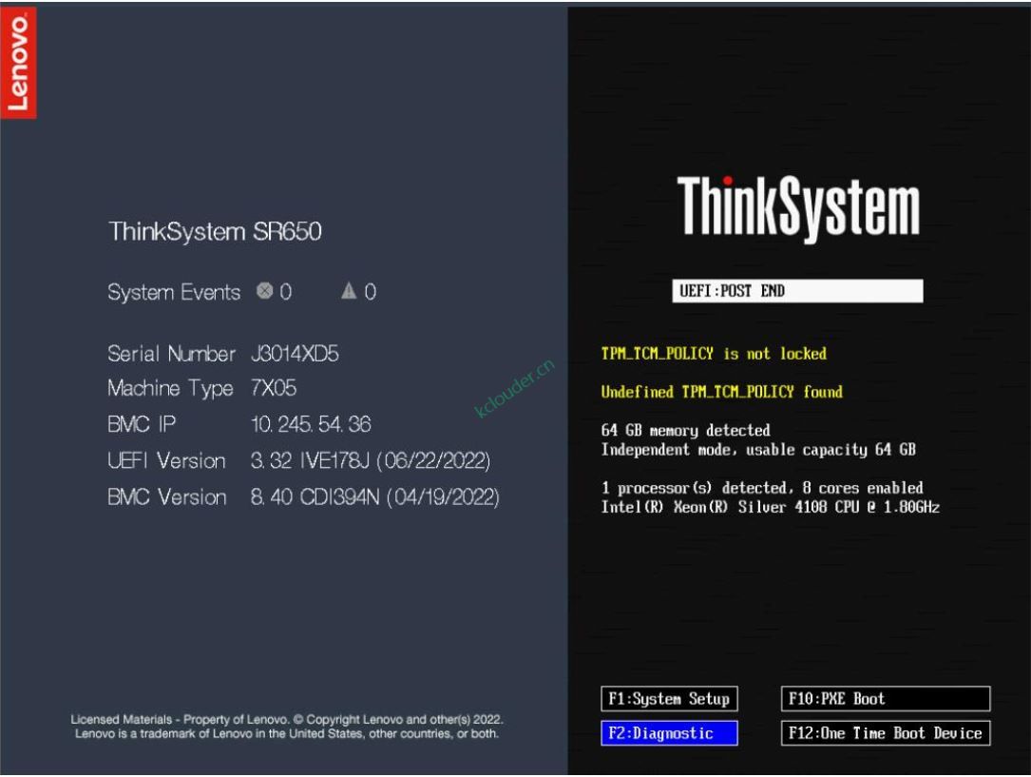
Task: Click '64 GB memory detected' line
Action: coord(685,430)
